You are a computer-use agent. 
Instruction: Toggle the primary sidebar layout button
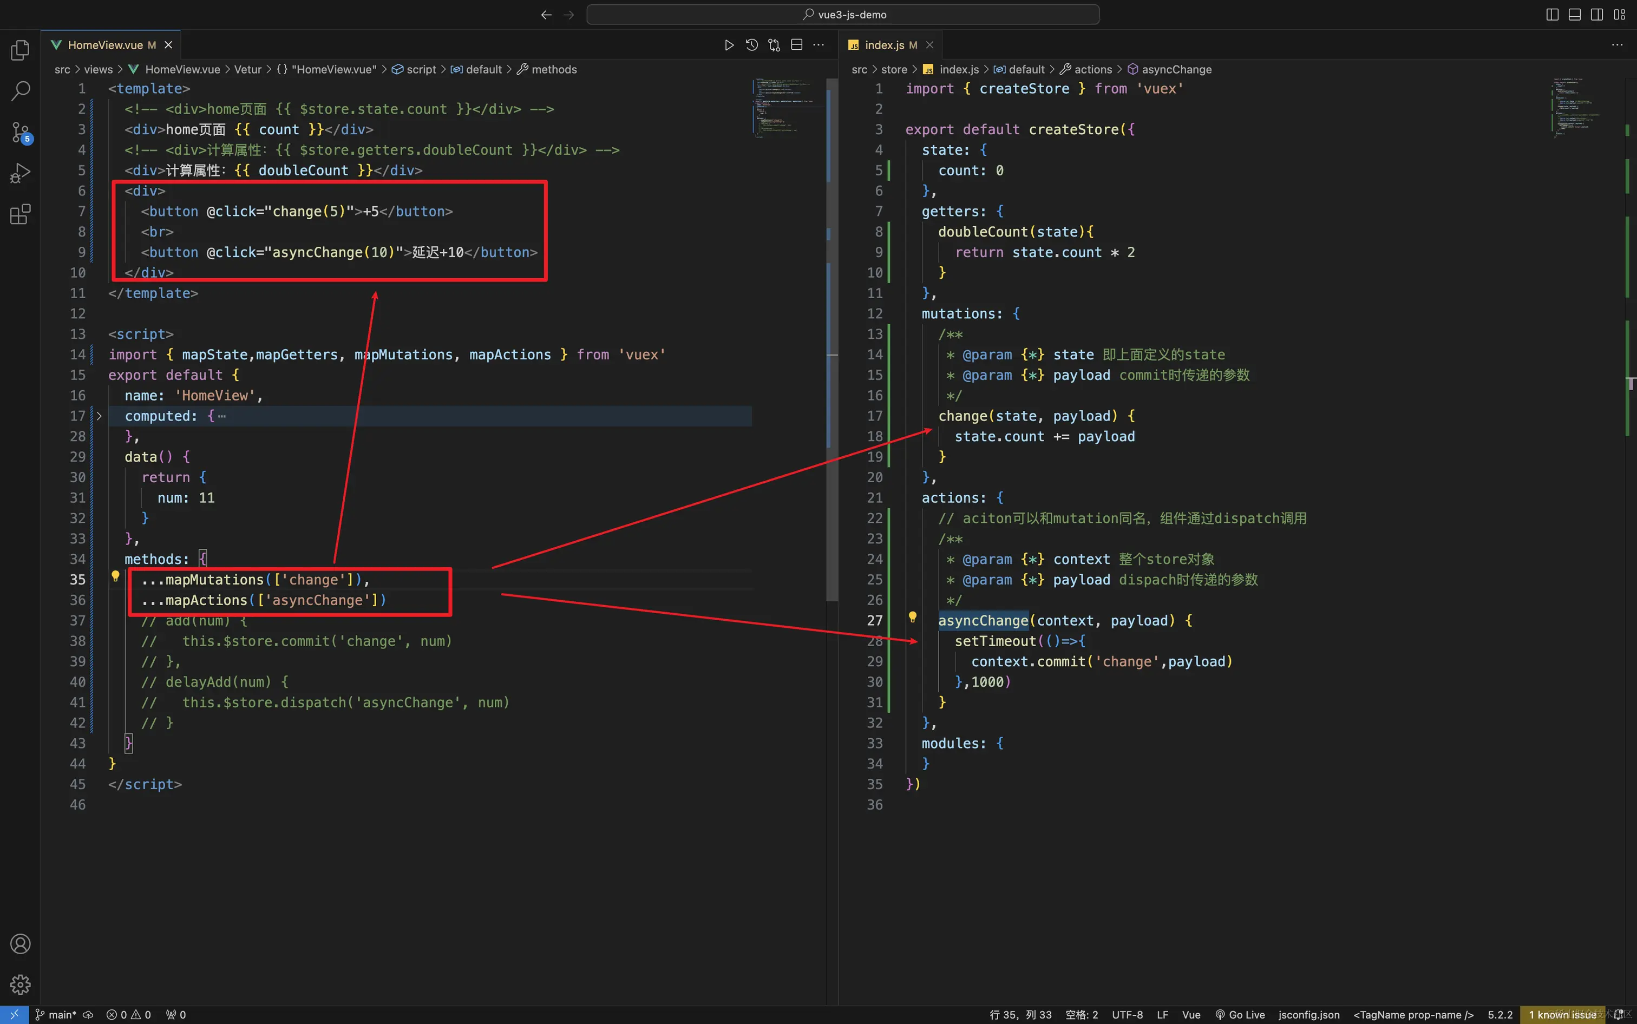[1553, 15]
